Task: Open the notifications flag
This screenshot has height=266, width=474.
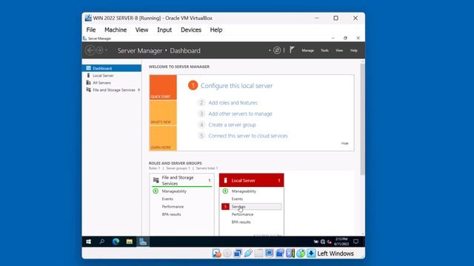Action: pyautogui.click(x=292, y=50)
